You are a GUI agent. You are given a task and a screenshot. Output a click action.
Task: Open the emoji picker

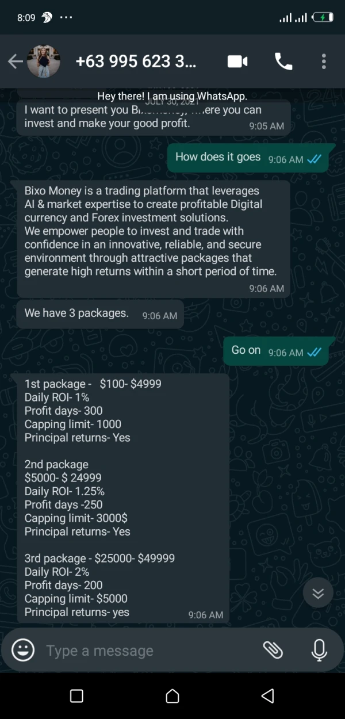point(23,651)
